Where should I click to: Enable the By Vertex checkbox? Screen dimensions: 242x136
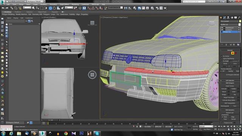222,56
